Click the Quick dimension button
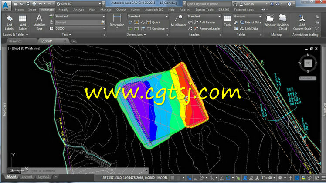The width and height of the screenshot is (326, 183). pyautogui.click(x=153, y=22)
